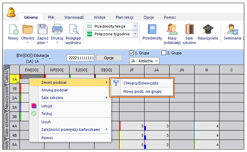Open the Sale szkolne door icon
Viewport: 247px width, 152px height.
click(189, 30)
